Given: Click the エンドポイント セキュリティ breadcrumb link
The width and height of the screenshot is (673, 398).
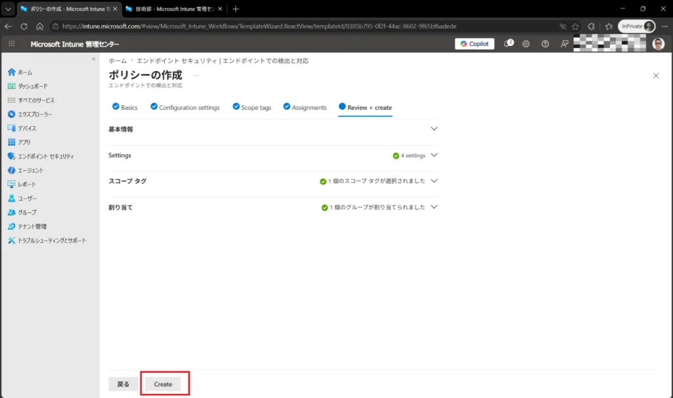Looking at the screenshot, I should tap(223, 61).
